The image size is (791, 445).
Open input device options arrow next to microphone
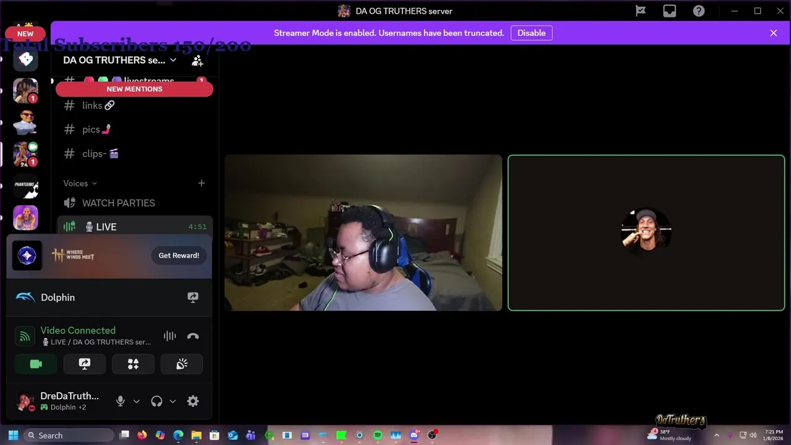(137, 401)
